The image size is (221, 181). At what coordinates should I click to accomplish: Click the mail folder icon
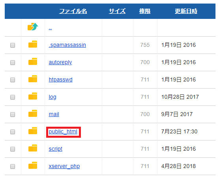pyautogui.click(x=33, y=113)
